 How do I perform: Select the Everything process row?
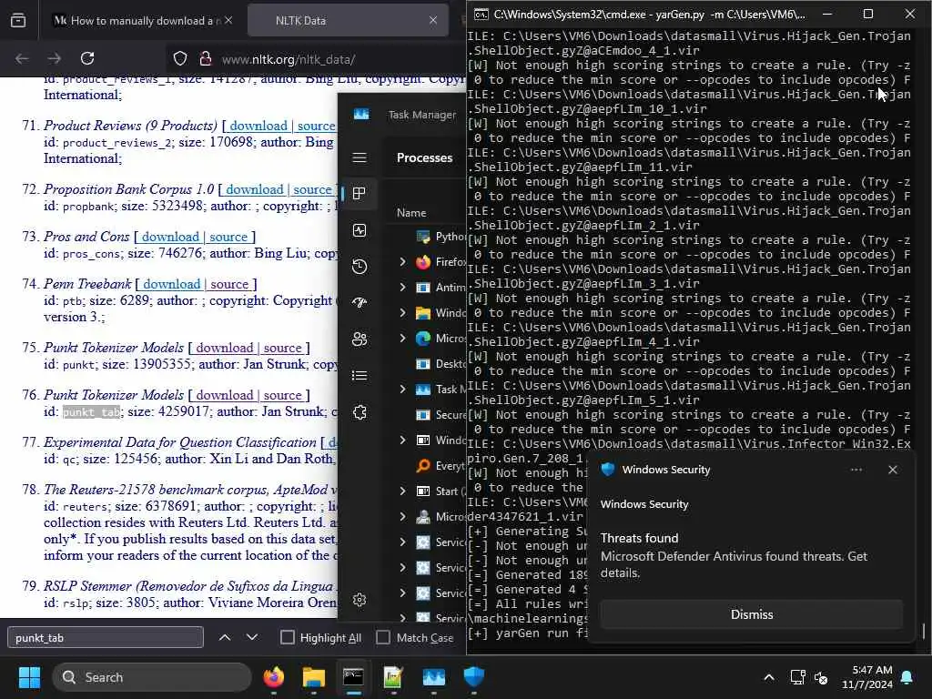[x=426, y=466]
